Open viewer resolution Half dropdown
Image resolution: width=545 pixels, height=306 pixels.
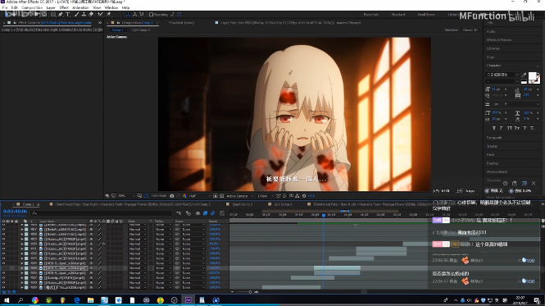click(199, 196)
